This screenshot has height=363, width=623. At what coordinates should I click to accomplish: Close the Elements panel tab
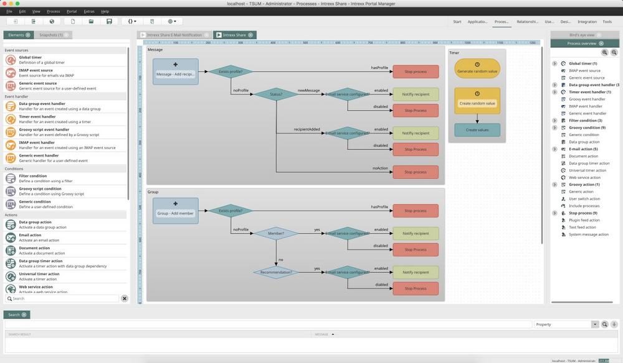tap(28, 35)
